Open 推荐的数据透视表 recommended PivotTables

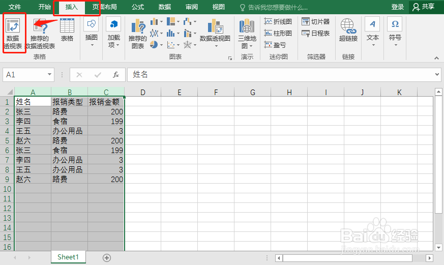(x=40, y=34)
